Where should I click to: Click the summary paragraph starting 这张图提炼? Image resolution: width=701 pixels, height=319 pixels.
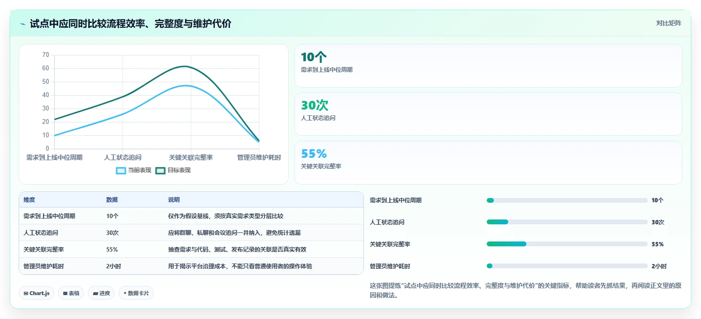tap(526, 290)
